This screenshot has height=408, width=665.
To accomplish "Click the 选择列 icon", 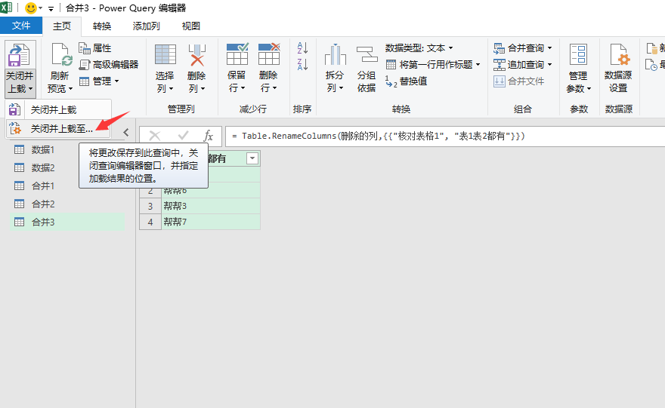I will [x=165, y=56].
